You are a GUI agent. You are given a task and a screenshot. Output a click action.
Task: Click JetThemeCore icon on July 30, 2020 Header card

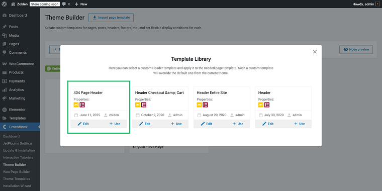pos(261,105)
